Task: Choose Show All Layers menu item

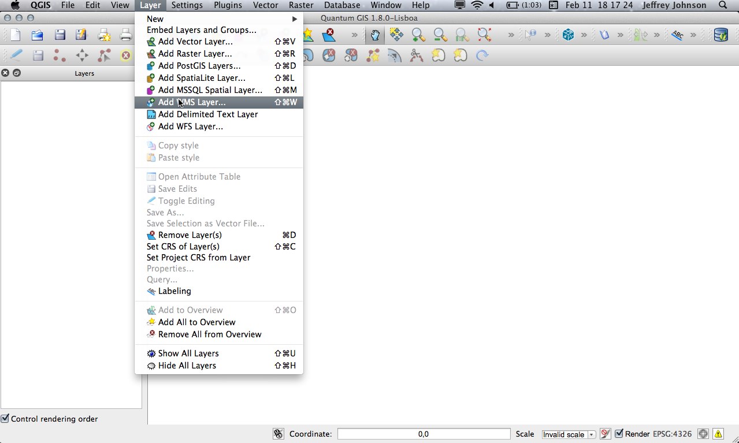Action: pos(219,353)
